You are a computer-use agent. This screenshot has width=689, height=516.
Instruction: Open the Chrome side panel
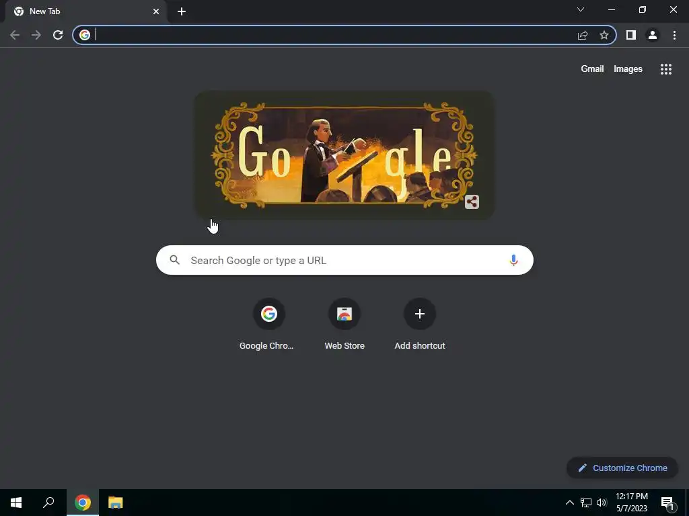[631, 35]
